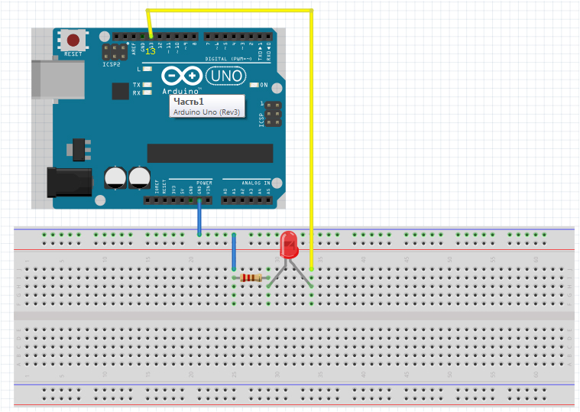This screenshot has height=412, width=580.
Task: Click the Часть1 Arduino Uno tooltip
Action: pyautogui.click(x=207, y=106)
